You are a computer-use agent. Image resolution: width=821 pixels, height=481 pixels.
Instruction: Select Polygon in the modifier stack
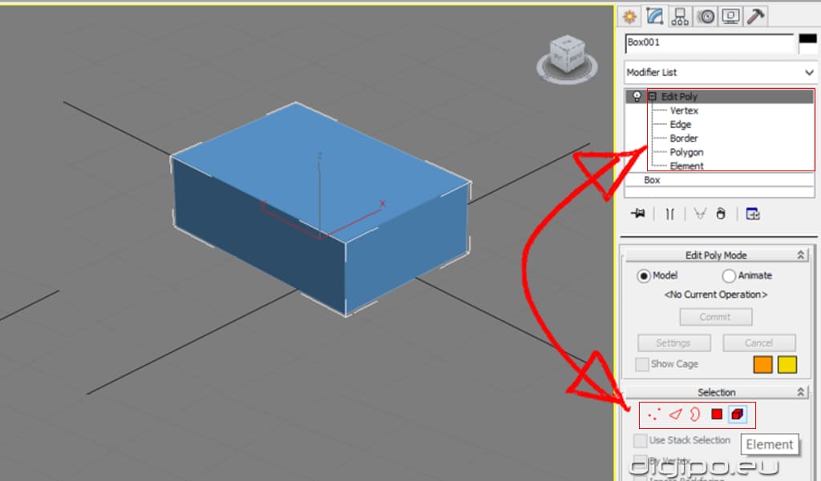coord(686,152)
